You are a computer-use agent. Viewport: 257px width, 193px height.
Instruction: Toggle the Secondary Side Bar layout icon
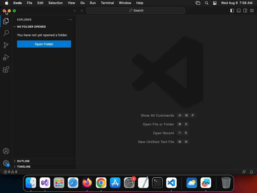(245, 11)
